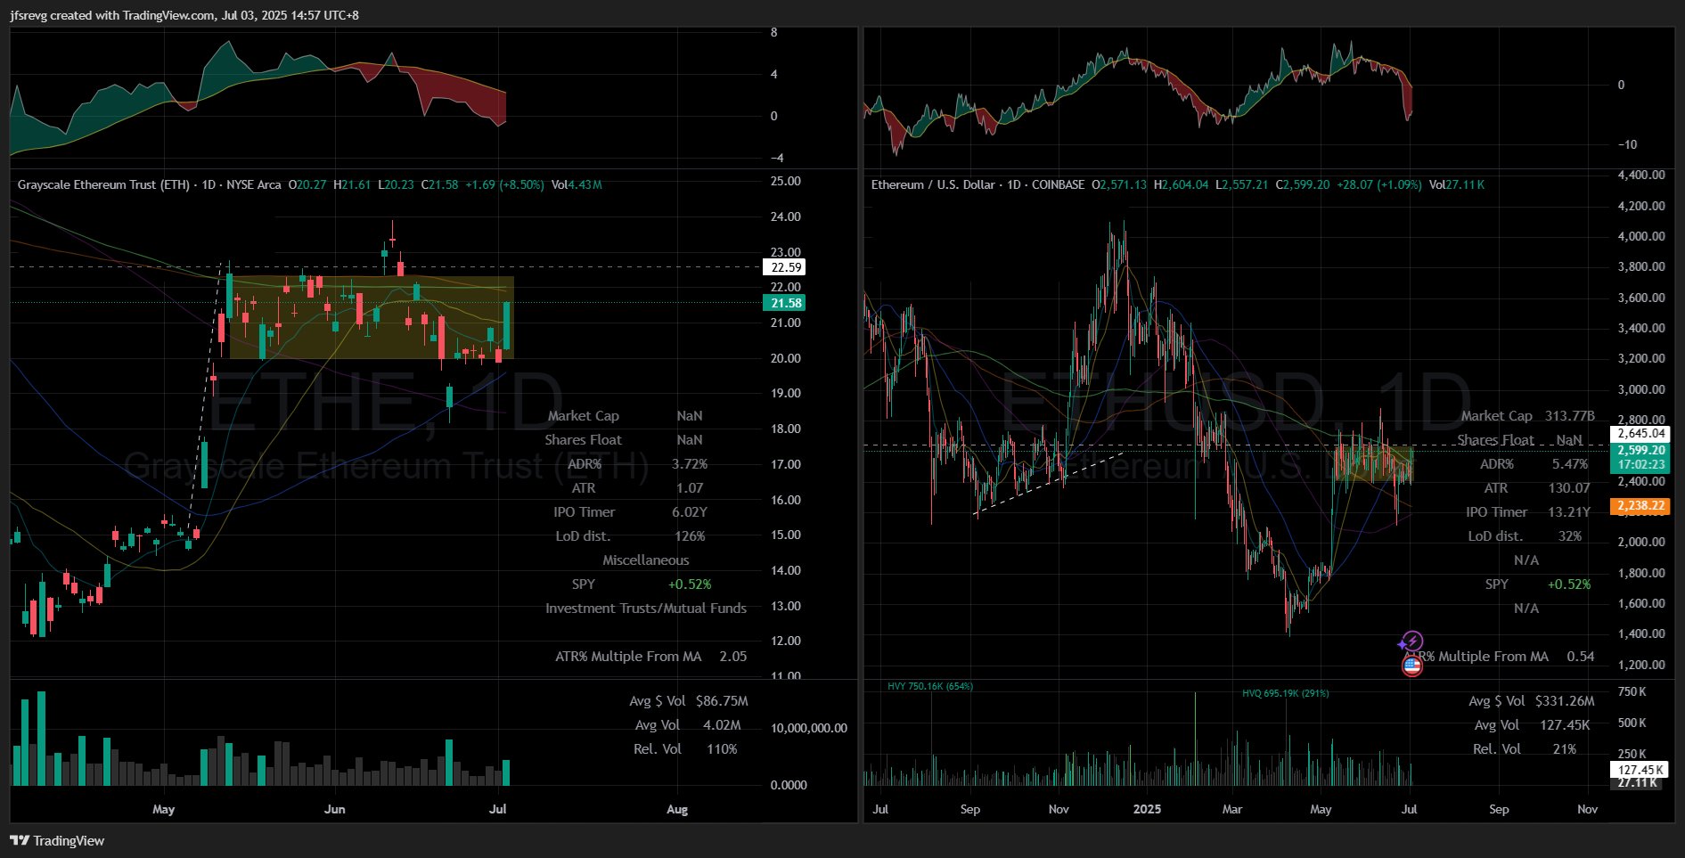Click the HVQ 695.19K (291%) volume label

[x=1285, y=693]
